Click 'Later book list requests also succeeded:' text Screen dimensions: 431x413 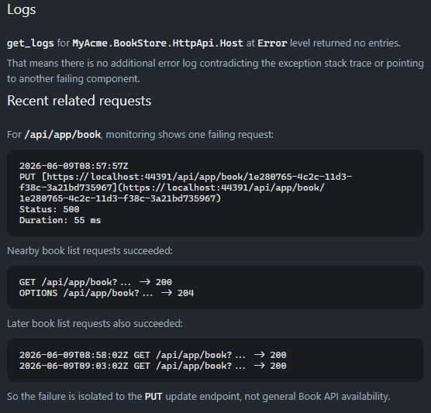pyautogui.click(x=95, y=324)
